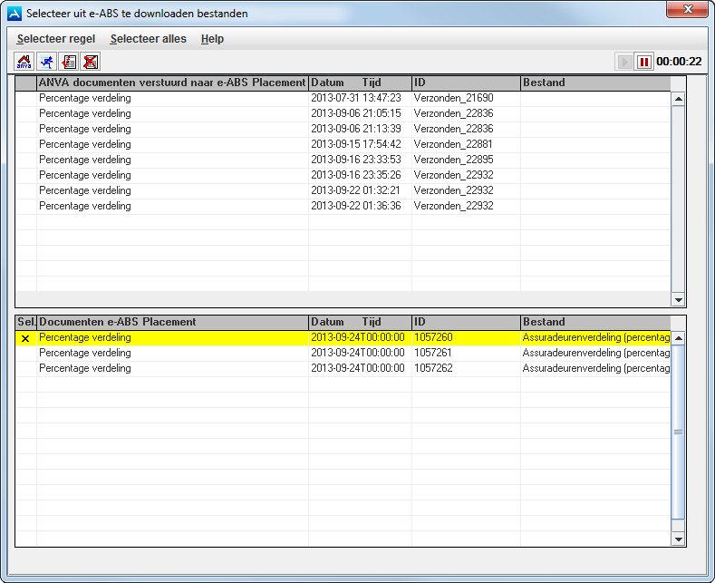Click the upper table 'Bestand' column header
715x583 pixels.
click(595, 83)
